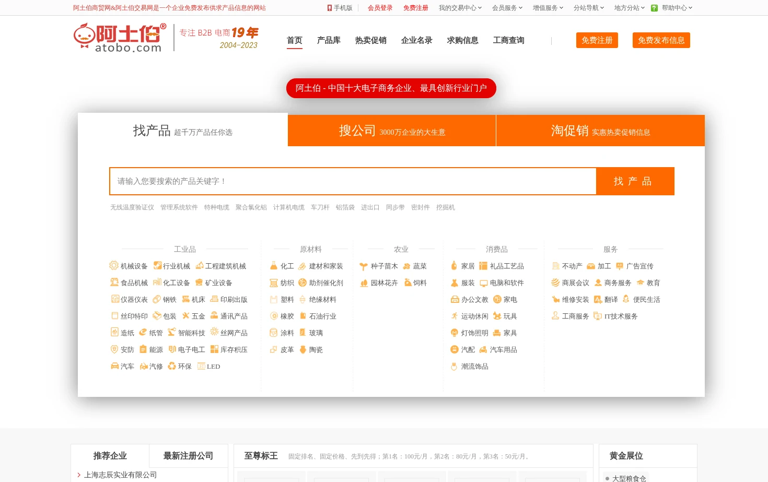
Task: Click the 化工 flask icon
Action: tap(274, 265)
